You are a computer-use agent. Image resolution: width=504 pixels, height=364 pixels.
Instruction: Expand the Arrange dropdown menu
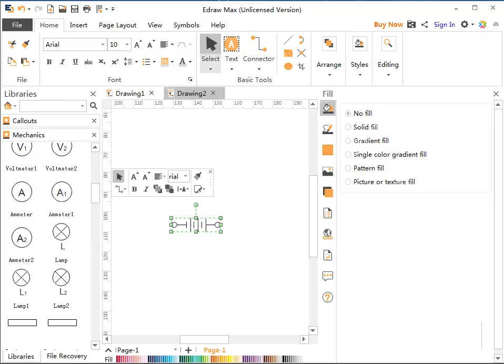coord(329,65)
